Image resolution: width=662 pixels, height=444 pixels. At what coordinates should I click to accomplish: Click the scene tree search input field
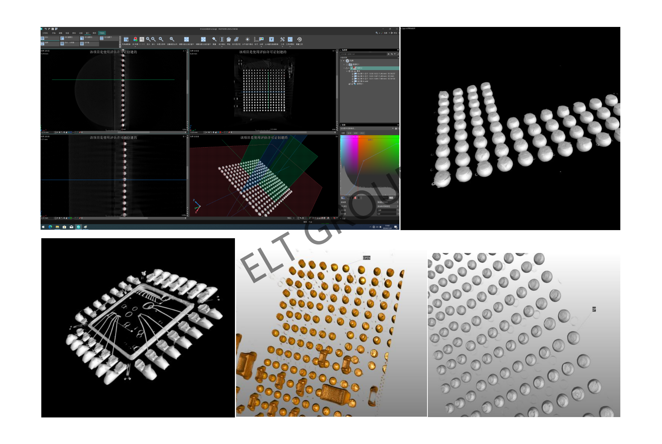tap(363, 54)
